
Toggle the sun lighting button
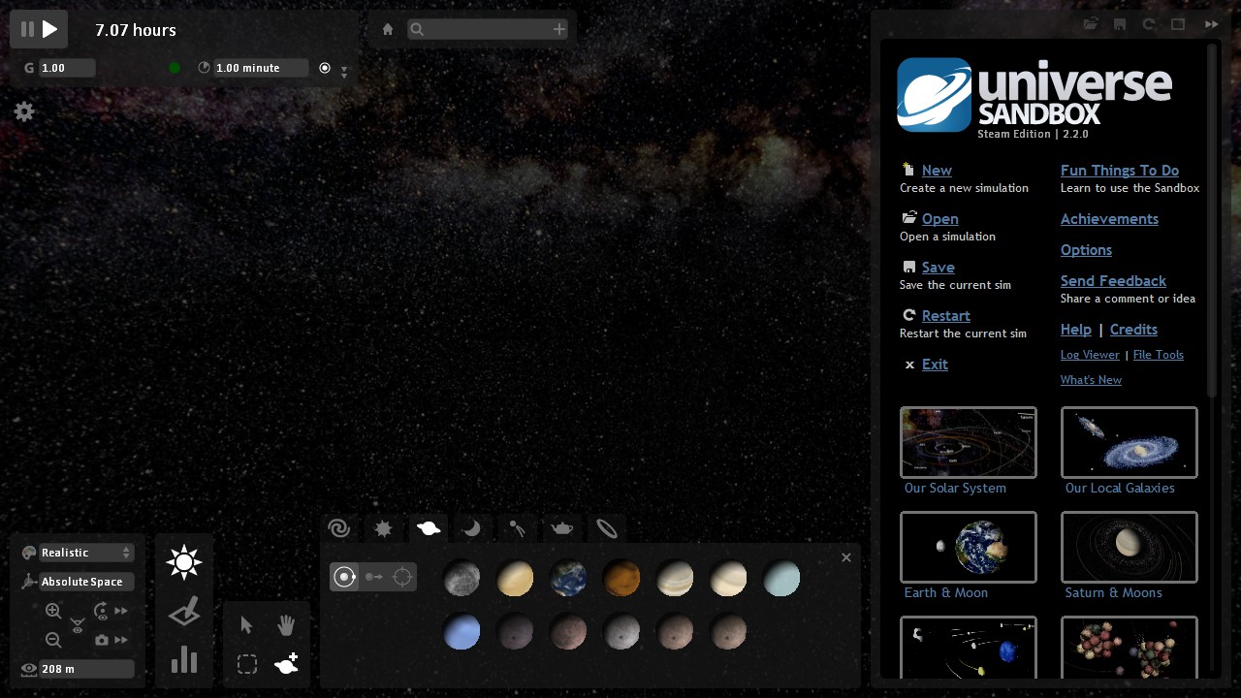pyautogui.click(x=183, y=562)
